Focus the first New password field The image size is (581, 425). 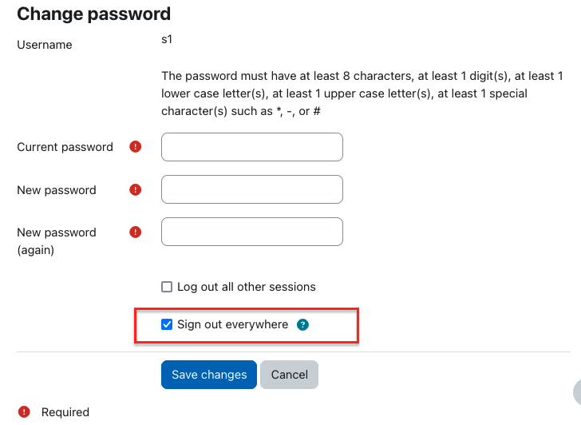click(252, 189)
